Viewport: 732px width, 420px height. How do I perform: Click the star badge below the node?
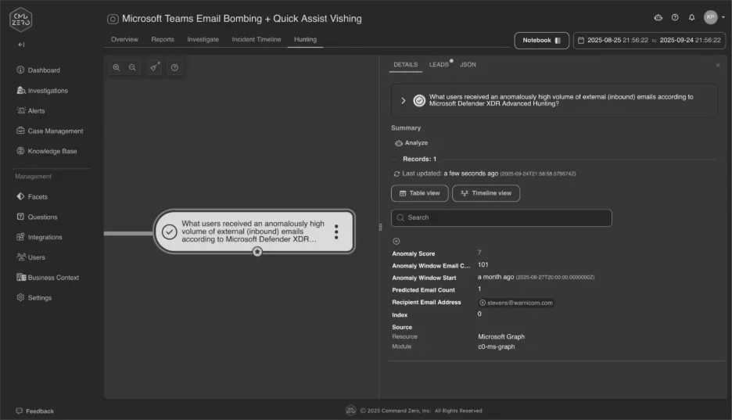point(257,252)
